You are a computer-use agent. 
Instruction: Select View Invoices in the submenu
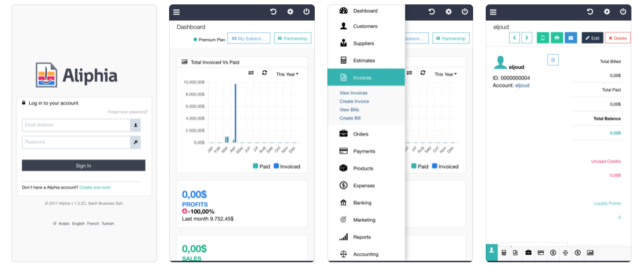point(353,93)
